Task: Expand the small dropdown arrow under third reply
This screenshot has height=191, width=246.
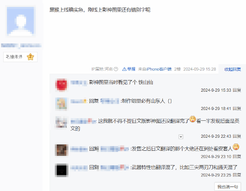Action: [181, 137]
